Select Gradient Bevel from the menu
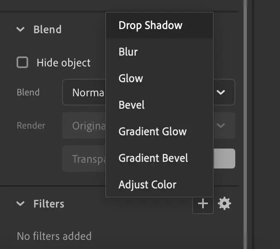The height and width of the screenshot is (249, 280). pyautogui.click(x=153, y=158)
